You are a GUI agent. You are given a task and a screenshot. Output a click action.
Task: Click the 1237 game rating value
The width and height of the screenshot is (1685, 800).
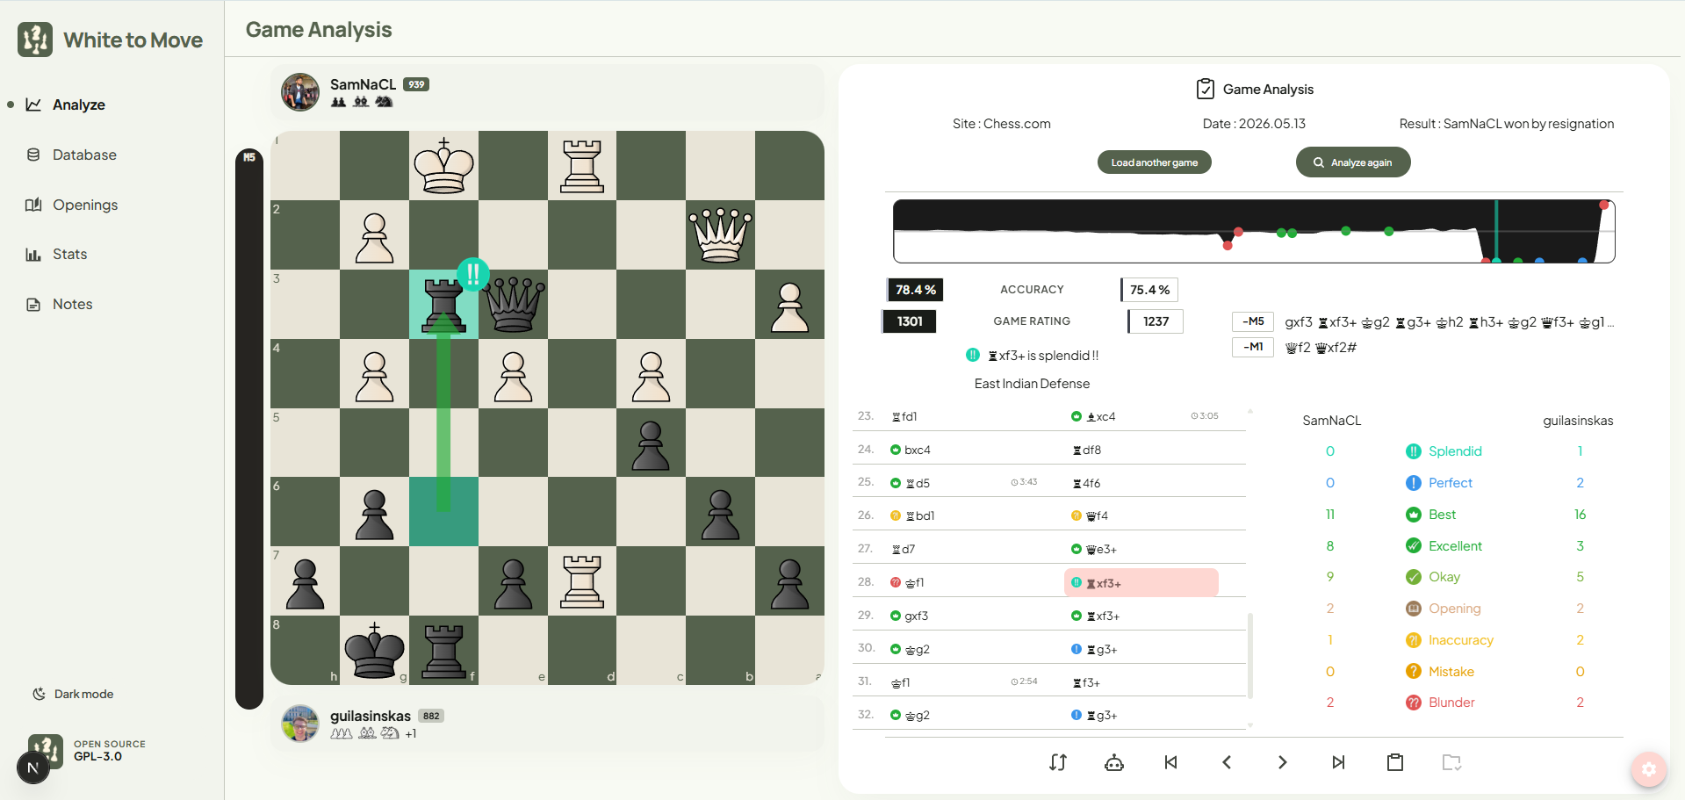click(x=1156, y=321)
